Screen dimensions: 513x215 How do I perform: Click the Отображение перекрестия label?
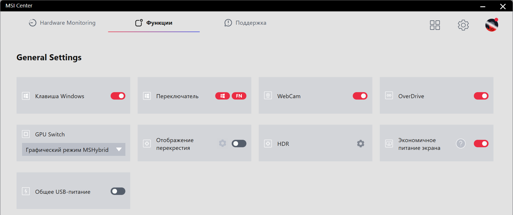click(175, 144)
